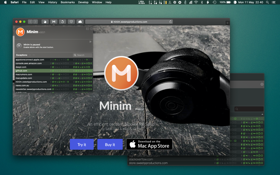Open Notification Center from the menu bar
The width and height of the screenshot is (280, 175).
(273, 2)
